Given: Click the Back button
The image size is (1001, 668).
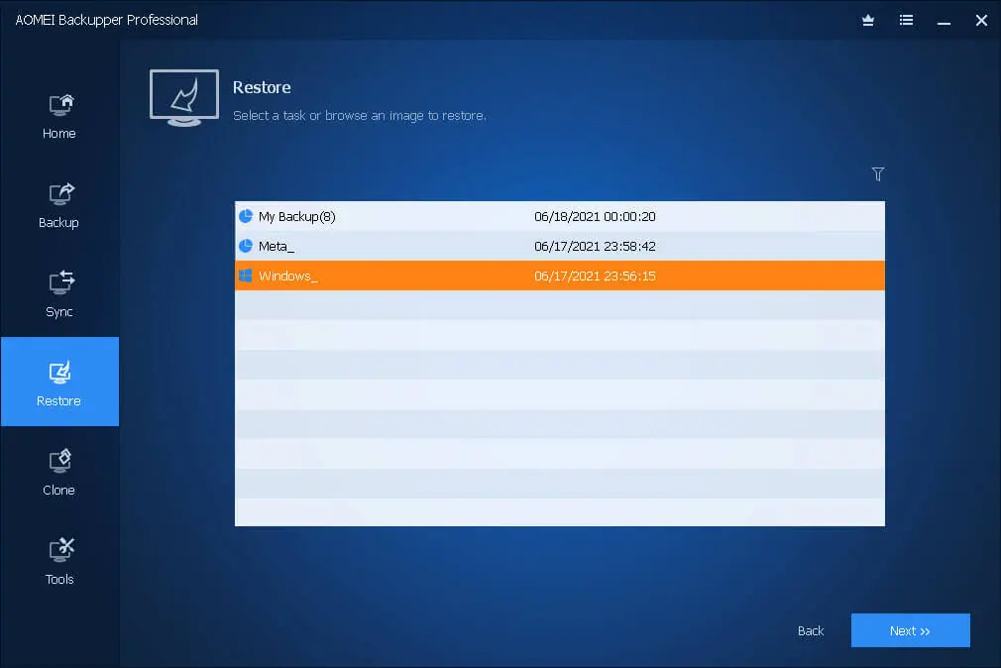Looking at the screenshot, I should click(811, 631).
